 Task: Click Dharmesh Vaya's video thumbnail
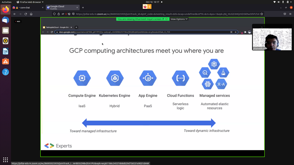(272, 39)
